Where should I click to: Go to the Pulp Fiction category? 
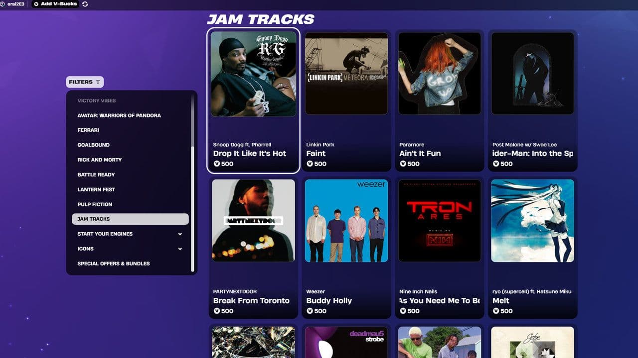pos(95,204)
